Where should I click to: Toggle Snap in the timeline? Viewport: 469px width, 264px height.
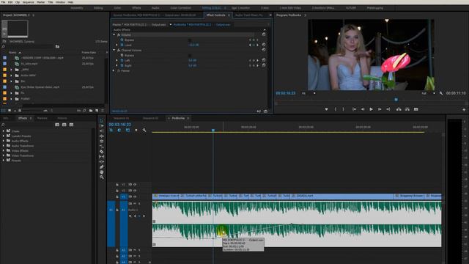(x=119, y=131)
